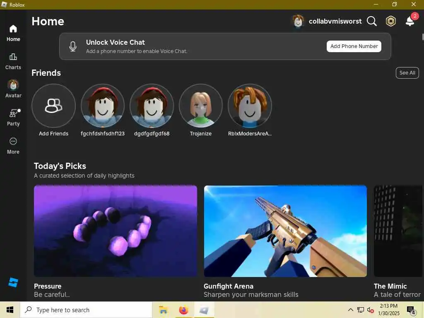Open Trojanize friend avatar
Image resolution: width=424 pixels, height=318 pixels.
coord(201,106)
